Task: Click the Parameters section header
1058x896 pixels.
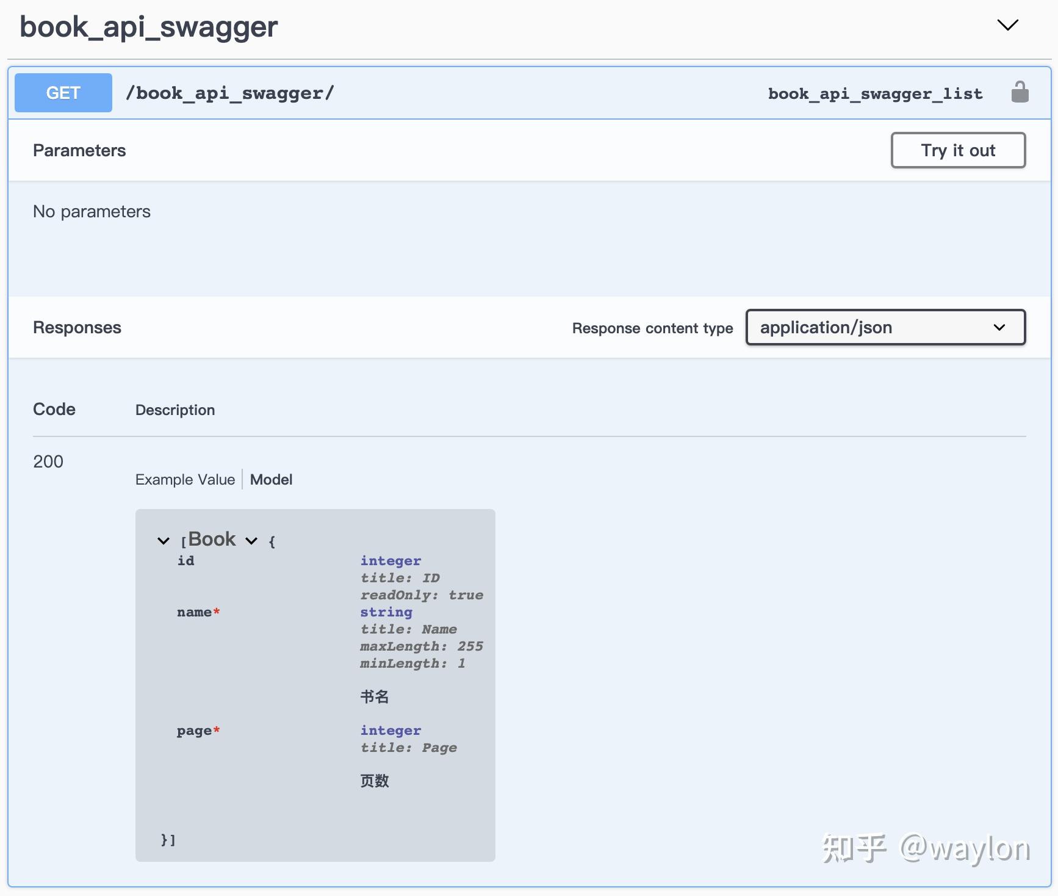Action: tap(79, 150)
